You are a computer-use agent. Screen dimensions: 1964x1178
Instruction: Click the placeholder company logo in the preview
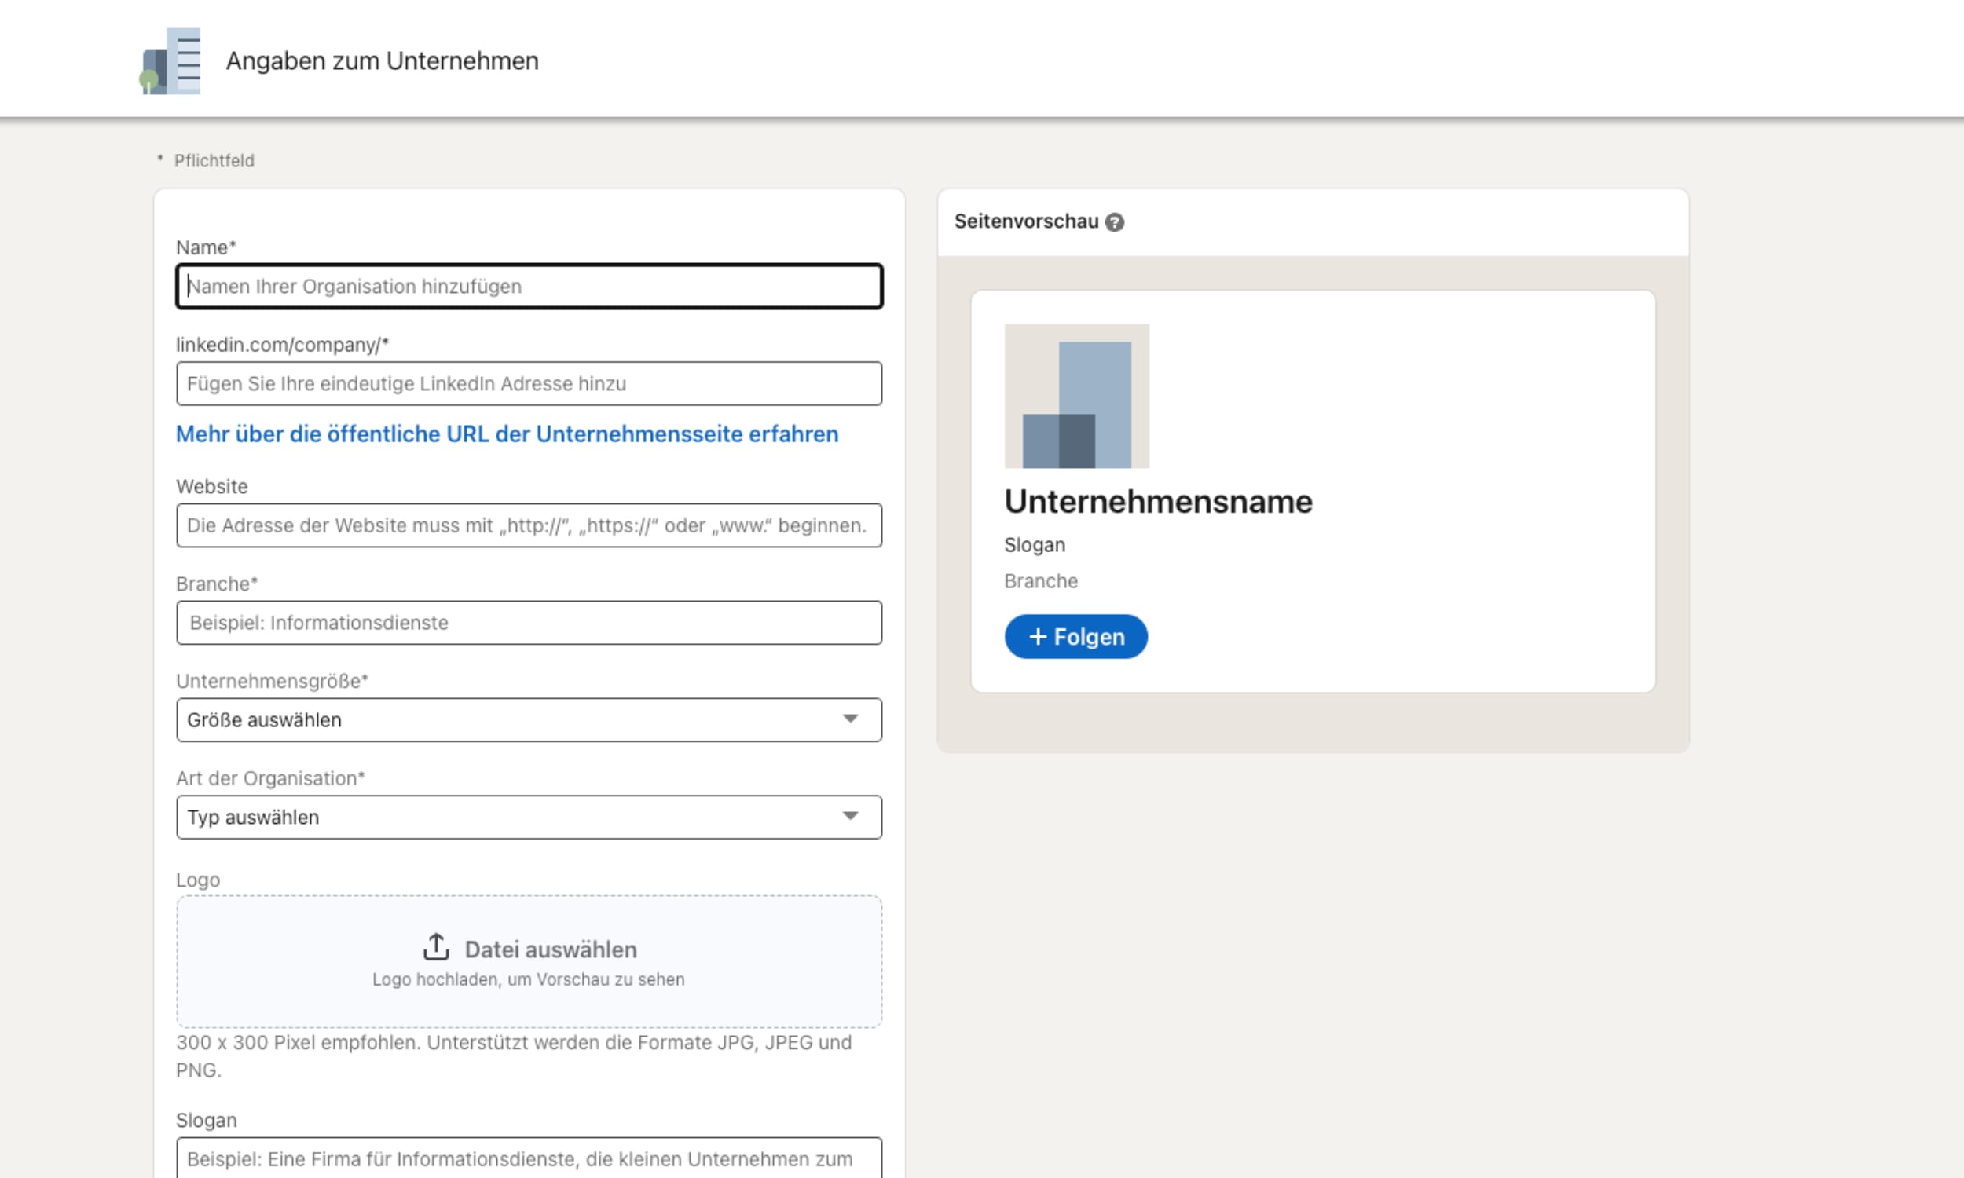pyautogui.click(x=1076, y=397)
